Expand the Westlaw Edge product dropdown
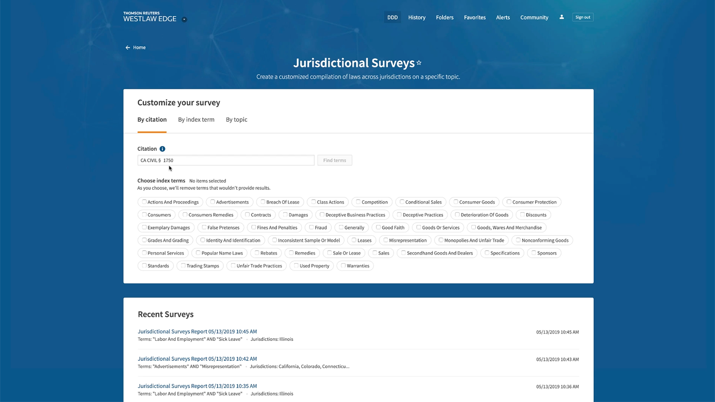Image resolution: width=715 pixels, height=402 pixels. [x=184, y=19]
